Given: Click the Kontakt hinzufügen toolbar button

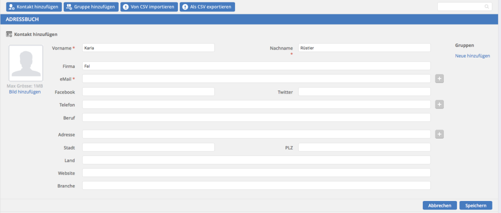Looking at the screenshot, I should coord(34,6).
